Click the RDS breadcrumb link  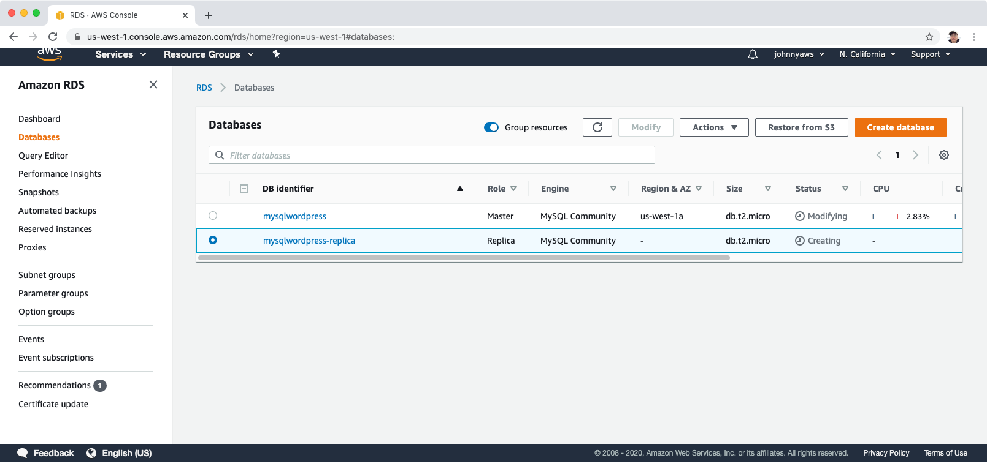tap(204, 88)
